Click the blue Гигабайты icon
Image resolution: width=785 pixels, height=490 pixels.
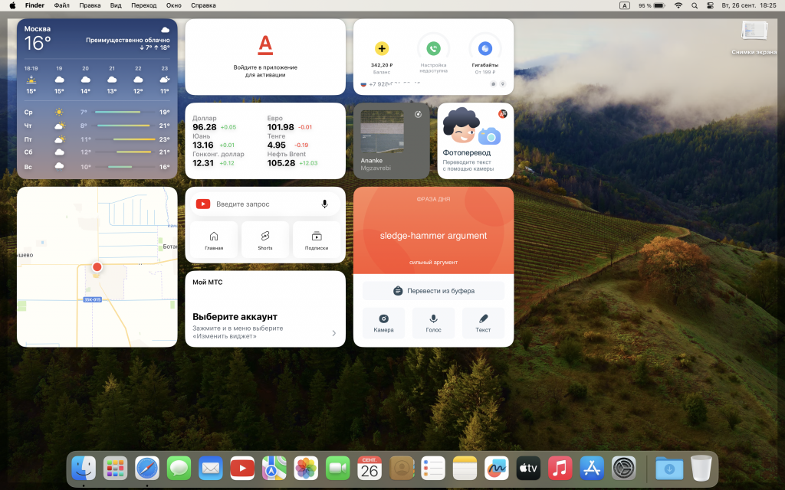484,48
